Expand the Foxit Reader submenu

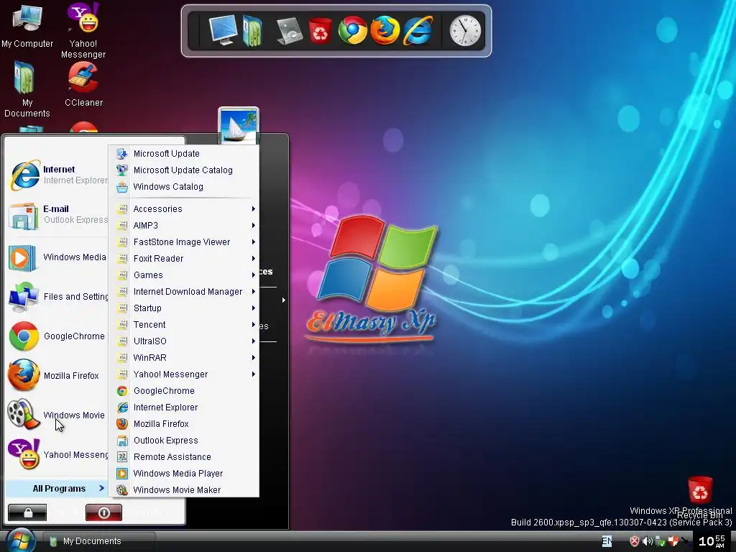click(184, 258)
